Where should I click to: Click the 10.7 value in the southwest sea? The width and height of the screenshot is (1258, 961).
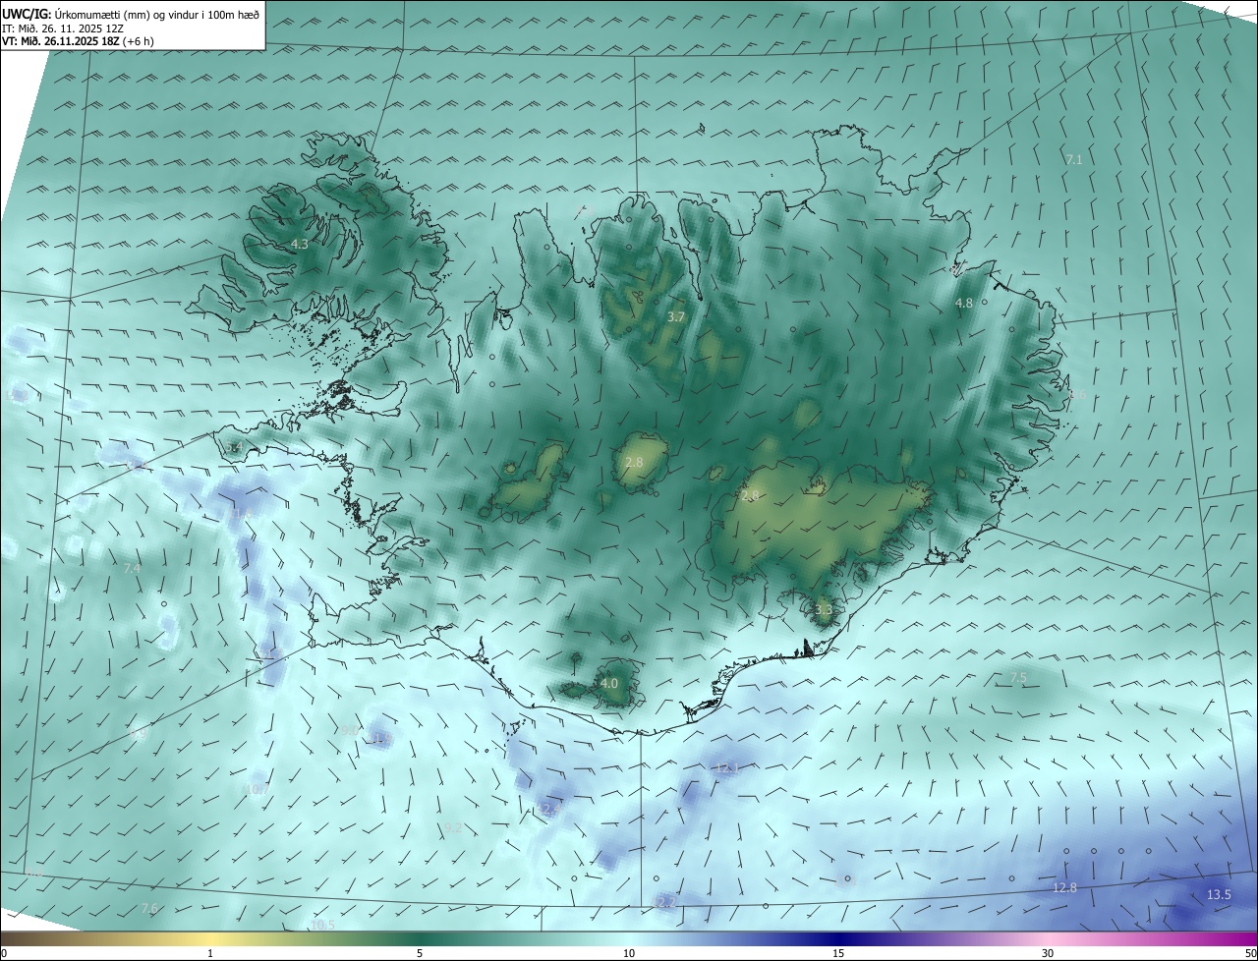[257, 789]
